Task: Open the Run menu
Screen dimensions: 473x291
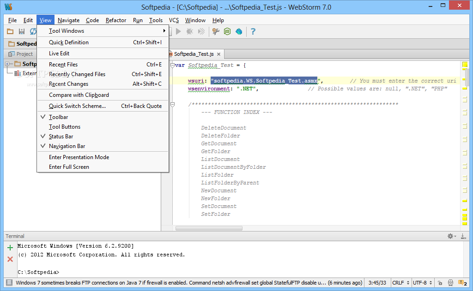Action: pyautogui.click(x=138, y=20)
